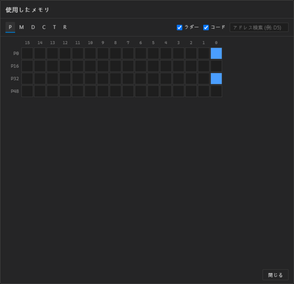Image resolution: width=294 pixels, height=284 pixels.
Task: Click the P16 row label
Action: point(15,66)
